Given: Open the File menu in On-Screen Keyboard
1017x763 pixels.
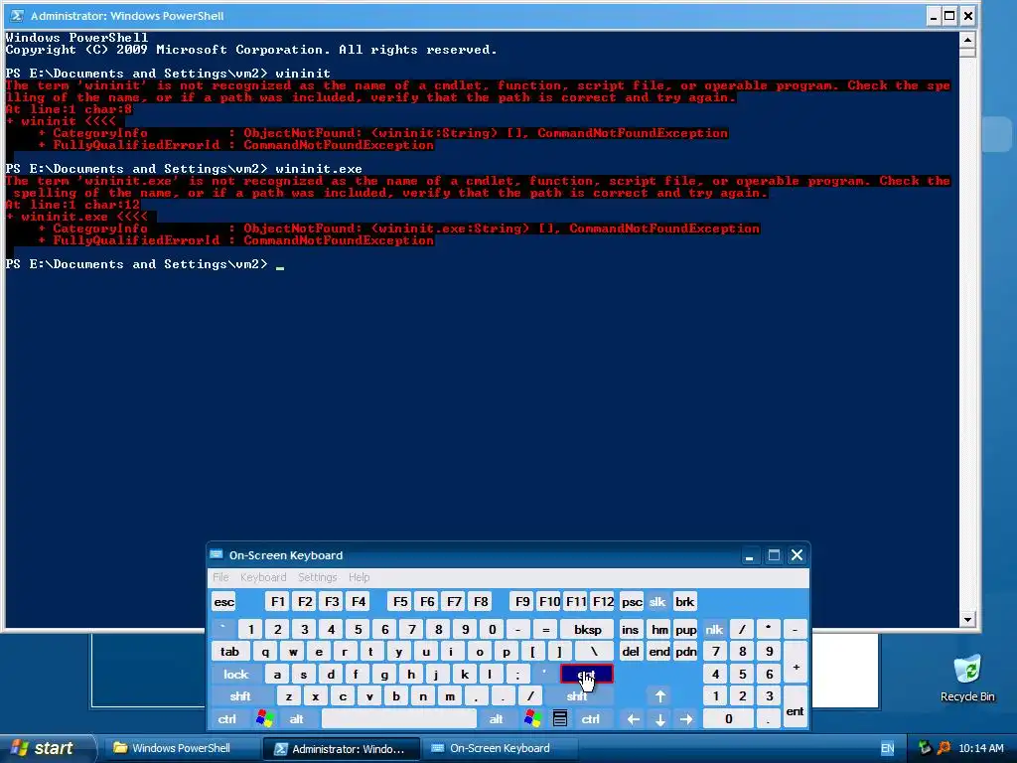Looking at the screenshot, I should 220,577.
